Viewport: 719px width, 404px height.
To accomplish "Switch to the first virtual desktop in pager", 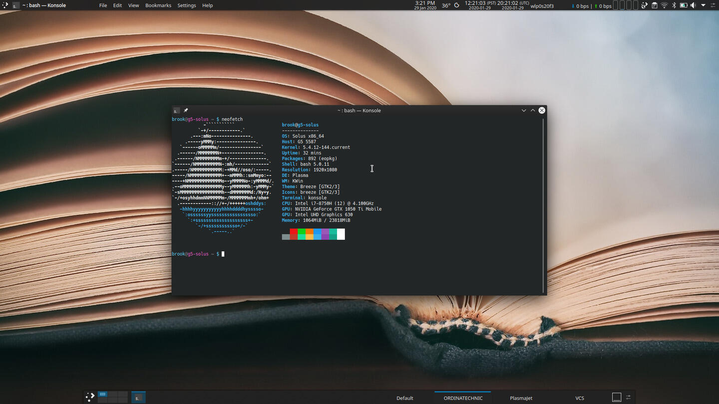I will tap(102, 394).
